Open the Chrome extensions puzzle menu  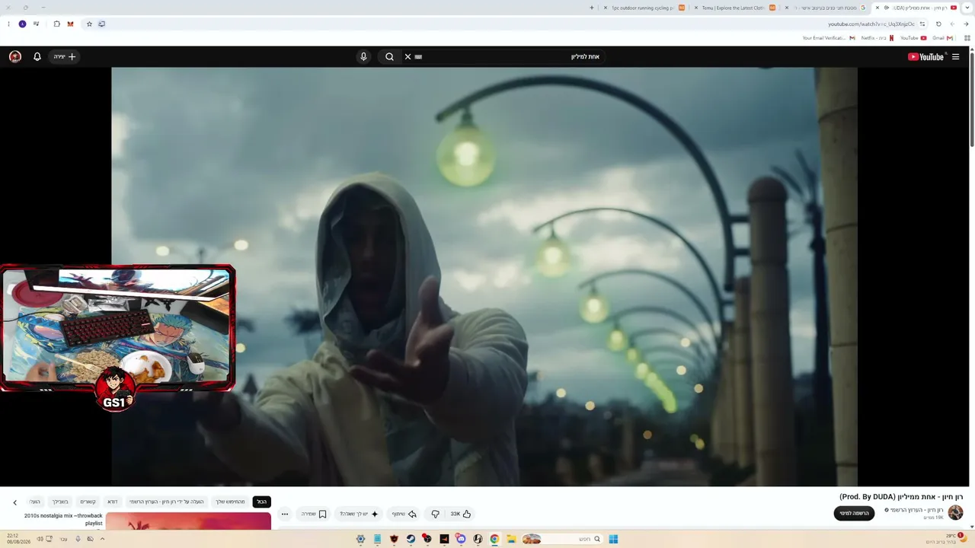pyautogui.click(x=56, y=24)
